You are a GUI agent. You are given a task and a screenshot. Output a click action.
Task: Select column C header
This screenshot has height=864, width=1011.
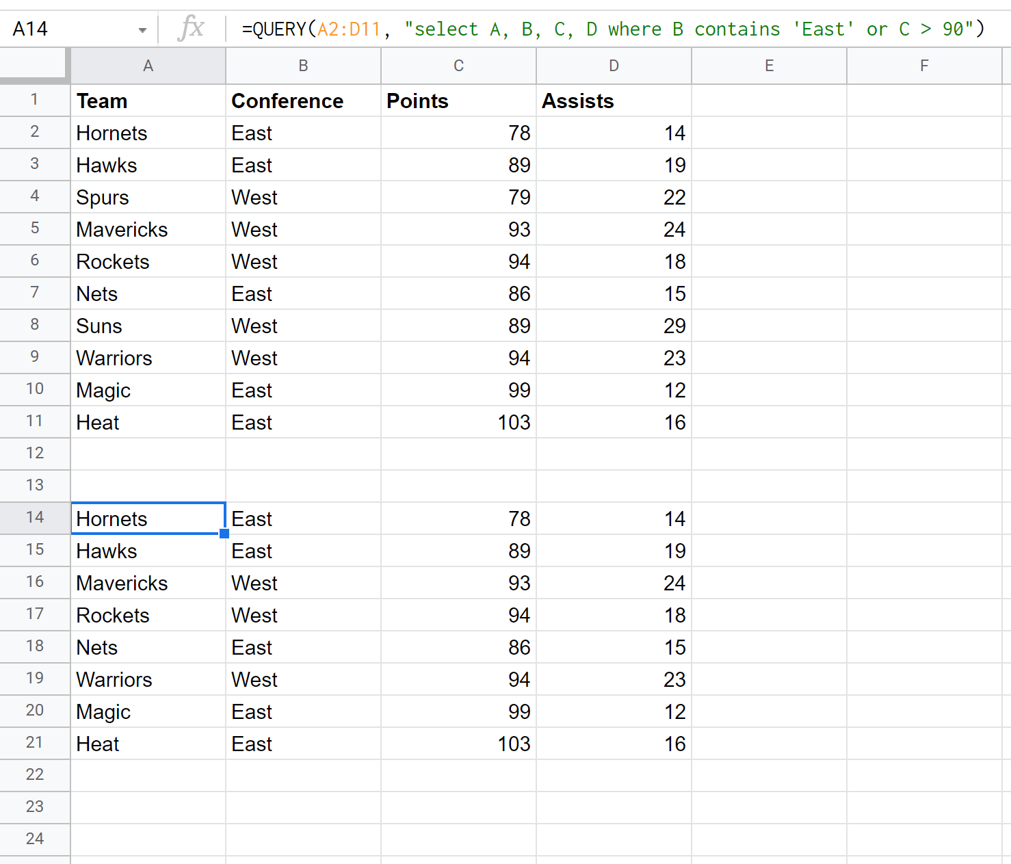click(458, 66)
